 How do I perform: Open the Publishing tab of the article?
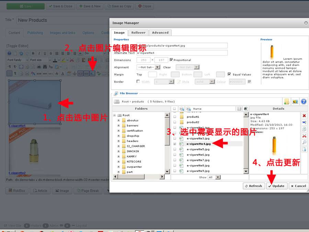35,33
